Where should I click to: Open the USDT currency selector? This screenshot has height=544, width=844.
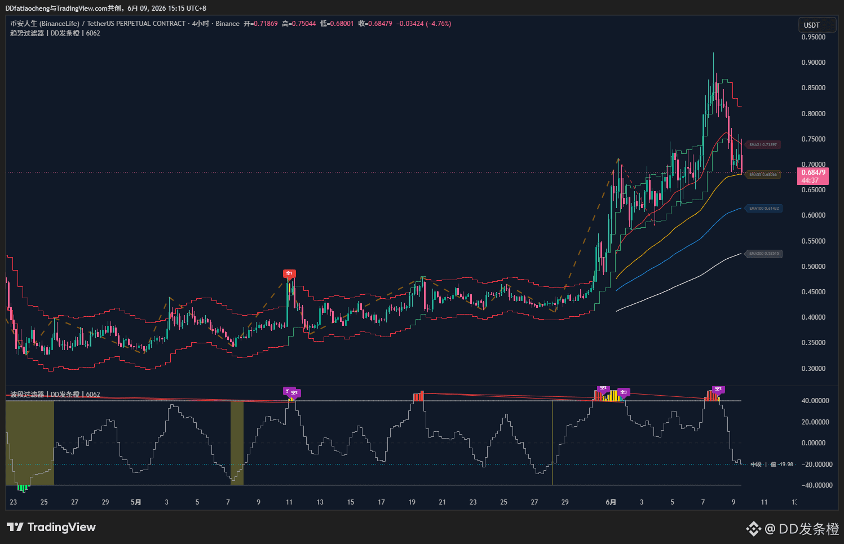817,25
